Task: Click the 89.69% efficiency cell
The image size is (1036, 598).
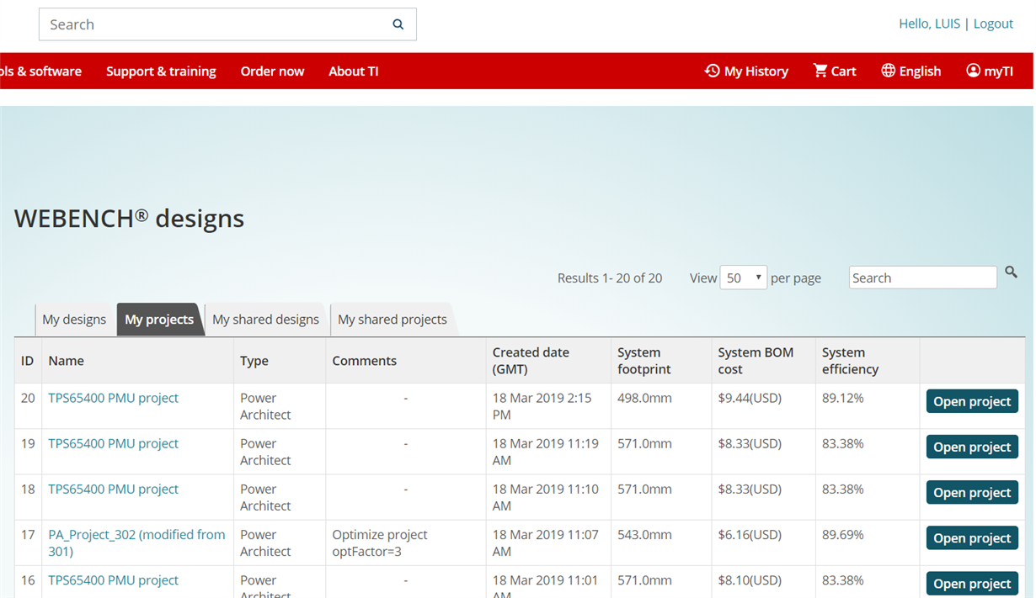Action: (843, 534)
